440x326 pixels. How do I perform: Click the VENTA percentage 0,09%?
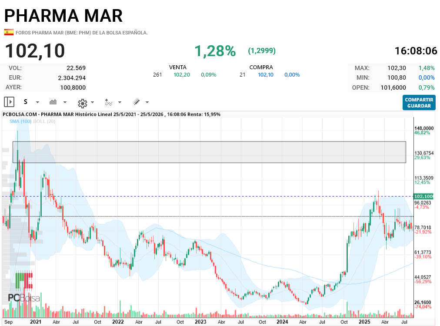tap(209, 75)
